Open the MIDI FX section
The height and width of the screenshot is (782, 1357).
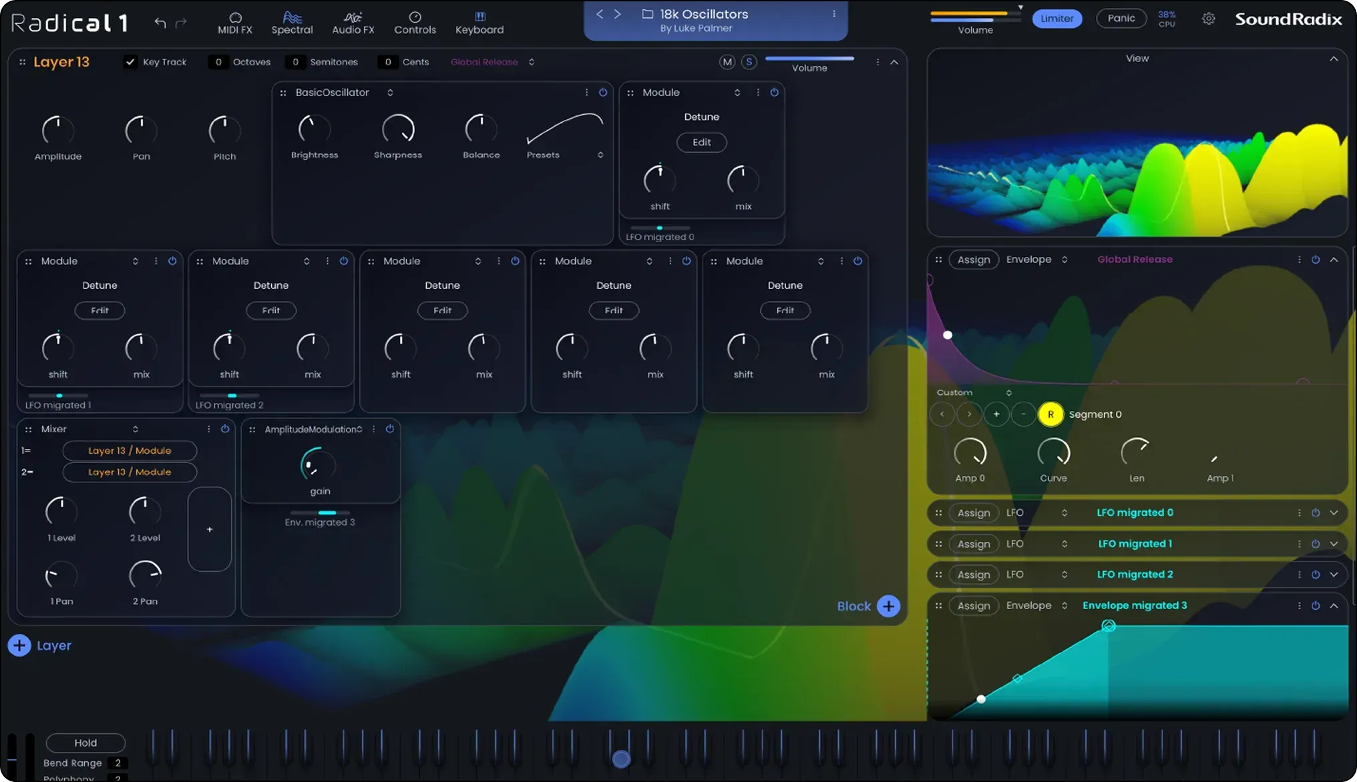[235, 23]
